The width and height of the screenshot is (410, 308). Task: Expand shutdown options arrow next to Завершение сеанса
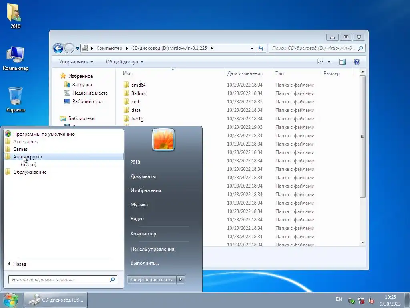tap(181, 280)
